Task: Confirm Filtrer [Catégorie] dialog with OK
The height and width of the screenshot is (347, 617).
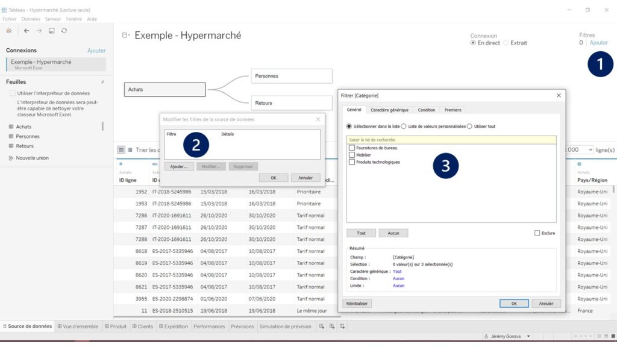Action: tap(514, 304)
